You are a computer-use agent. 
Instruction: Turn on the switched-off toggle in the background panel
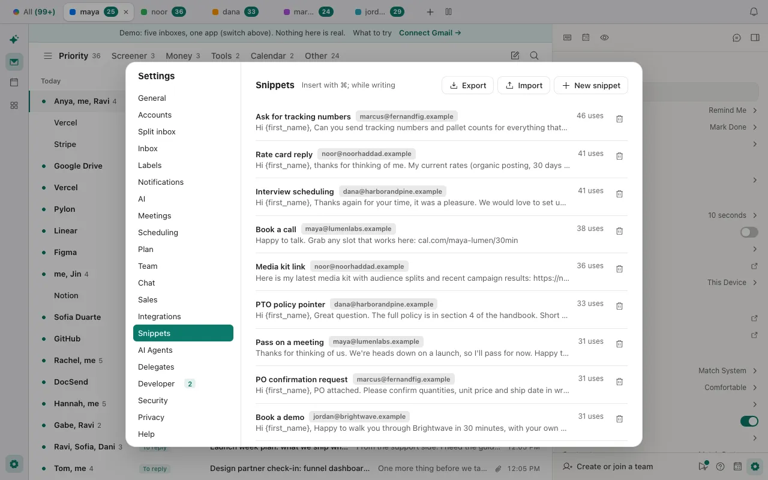(x=749, y=232)
